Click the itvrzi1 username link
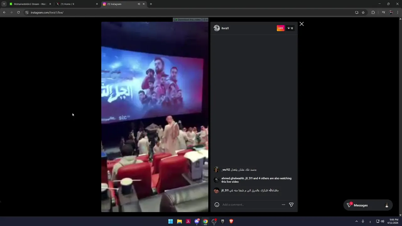 coord(225,28)
